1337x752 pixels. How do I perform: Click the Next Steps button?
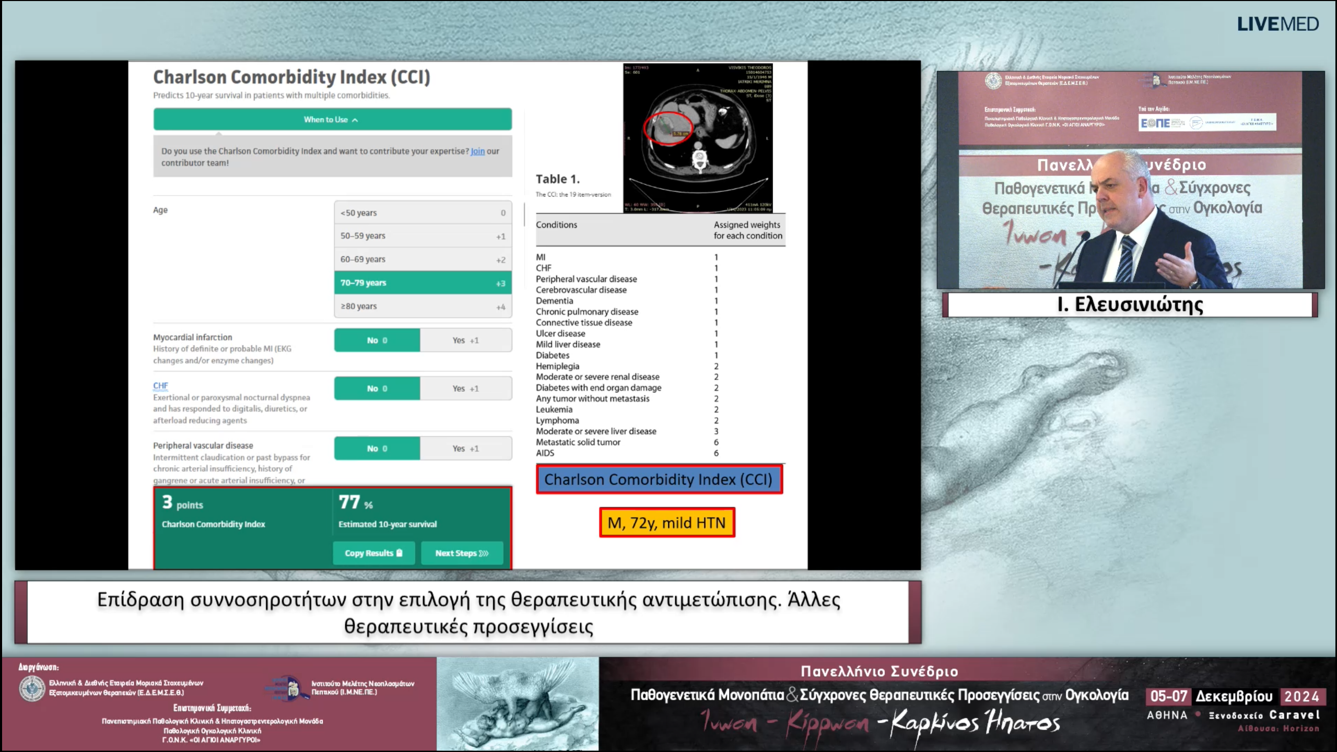point(462,554)
